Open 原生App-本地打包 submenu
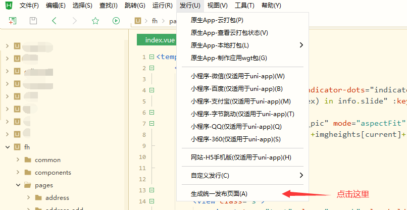This screenshot has width=407, height=210. pos(301,45)
